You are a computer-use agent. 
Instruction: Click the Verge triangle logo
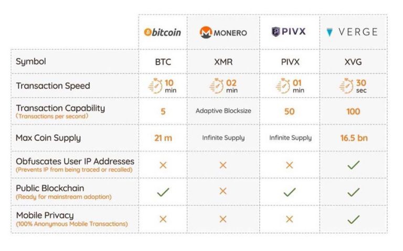330,32
